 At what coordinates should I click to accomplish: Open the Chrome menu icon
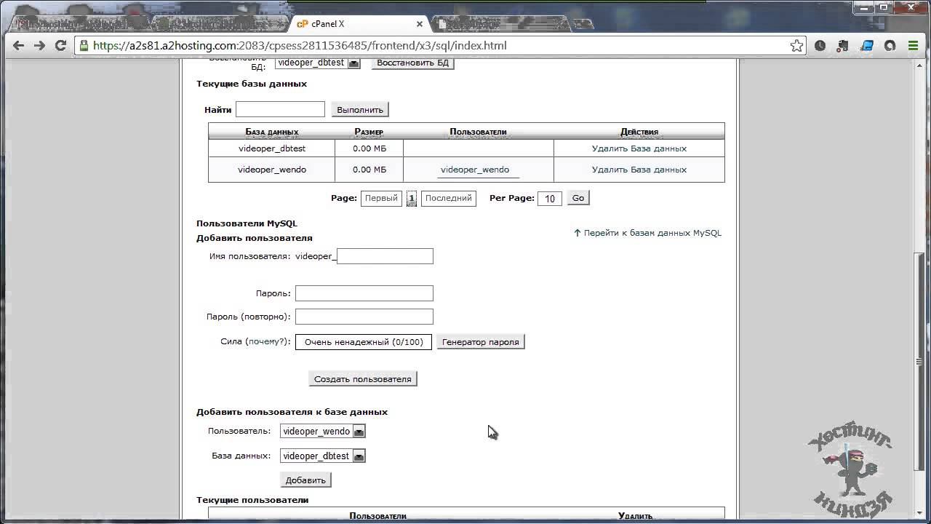[x=913, y=45]
